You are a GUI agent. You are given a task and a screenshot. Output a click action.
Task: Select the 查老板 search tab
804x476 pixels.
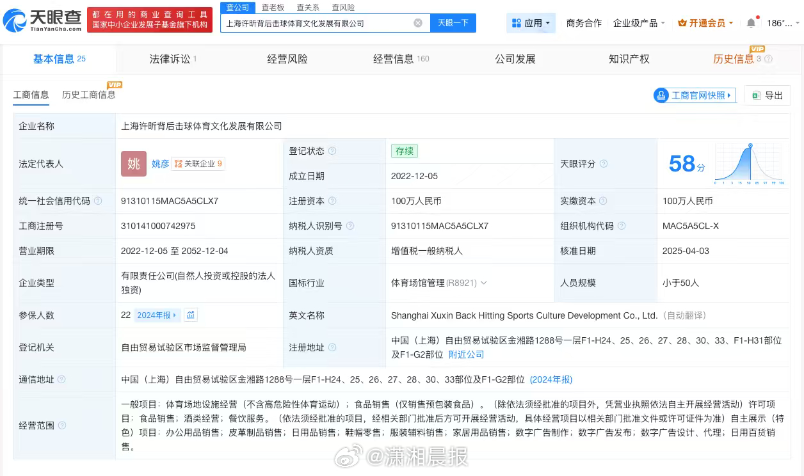point(273,8)
